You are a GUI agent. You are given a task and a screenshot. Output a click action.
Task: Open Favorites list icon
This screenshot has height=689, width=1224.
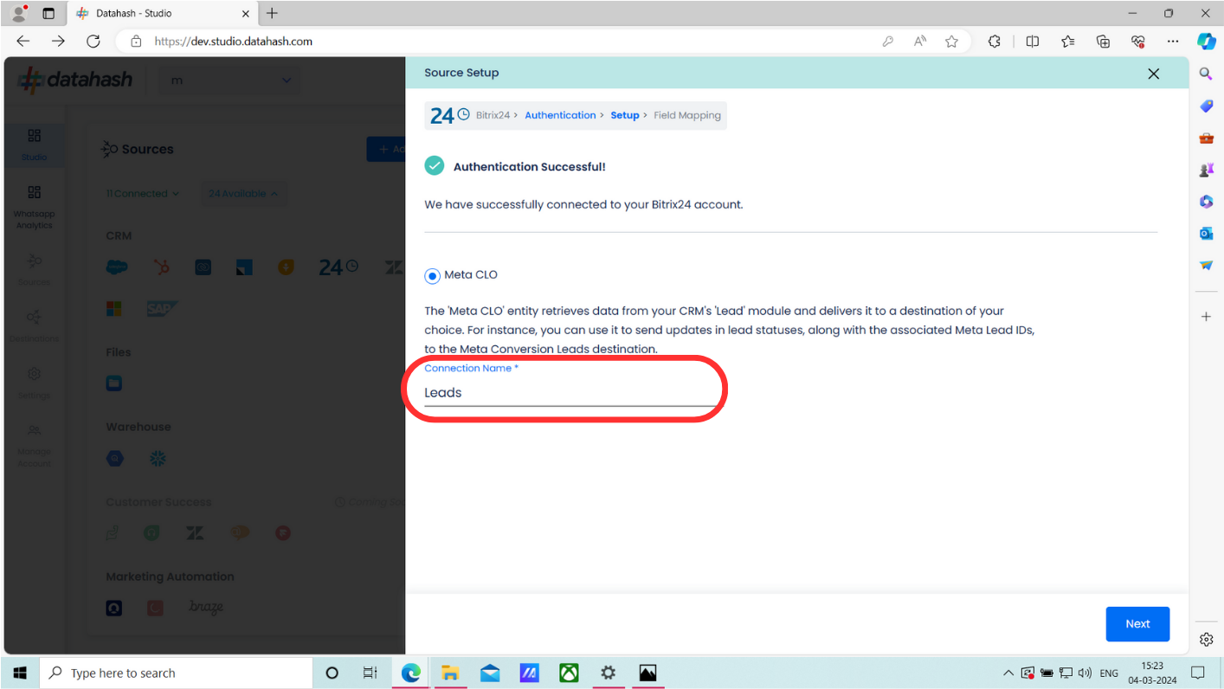tap(1067, 41)
